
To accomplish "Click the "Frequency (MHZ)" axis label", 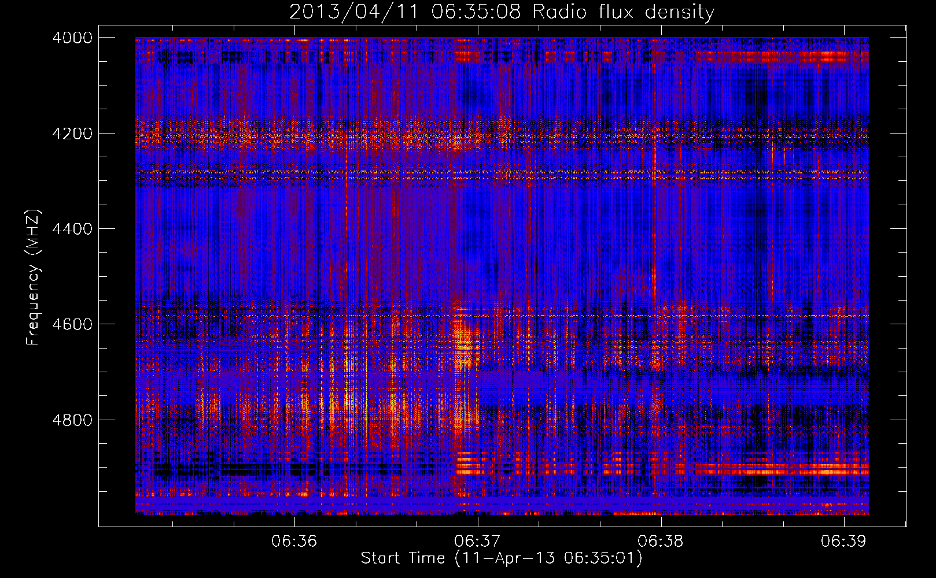I will click(34, 277).
